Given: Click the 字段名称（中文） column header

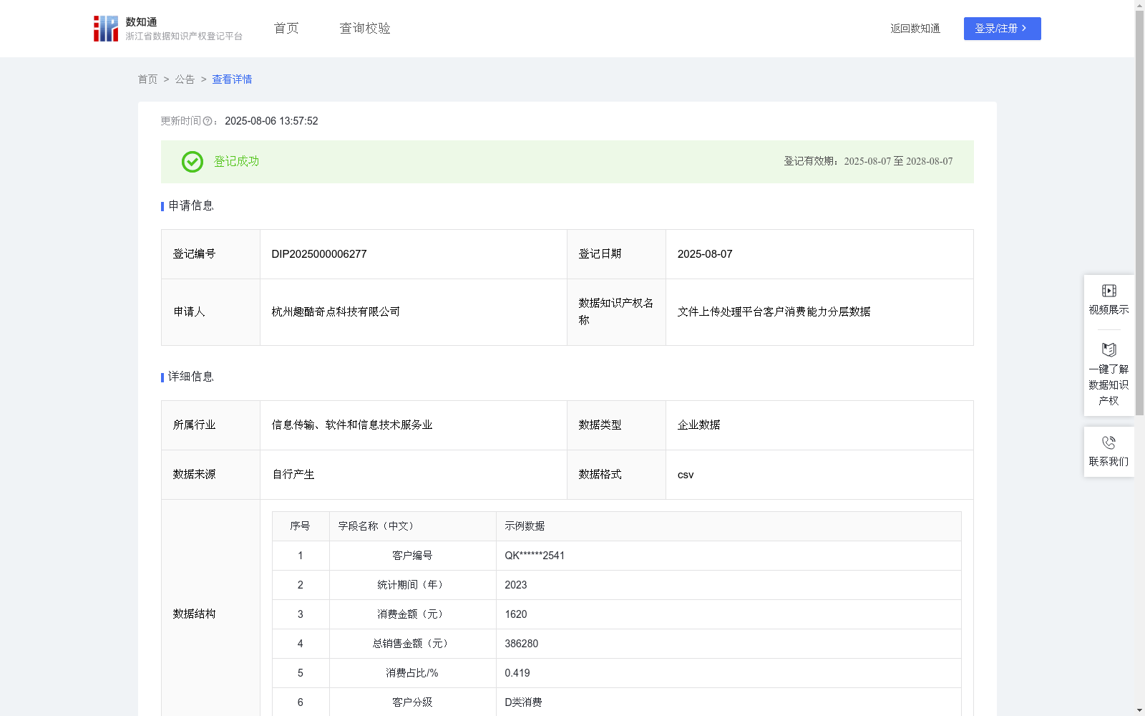Looking at the screenshot, I should (x=412, y=526).
